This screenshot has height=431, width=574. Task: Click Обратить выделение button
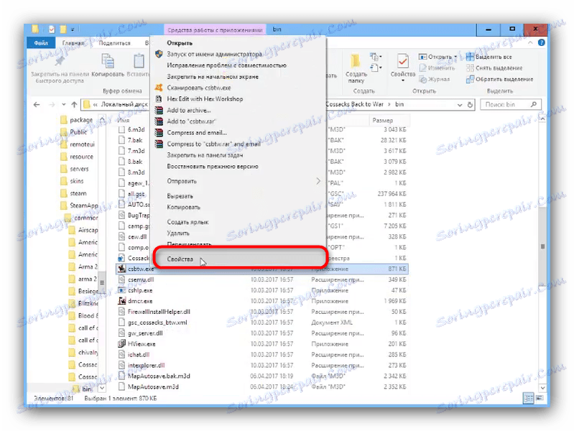[x=499, y=79]
